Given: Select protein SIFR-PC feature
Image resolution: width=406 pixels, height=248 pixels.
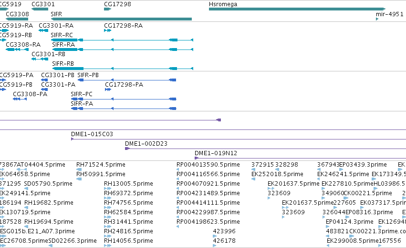Looking at the screenshot, I should [124, 99].
